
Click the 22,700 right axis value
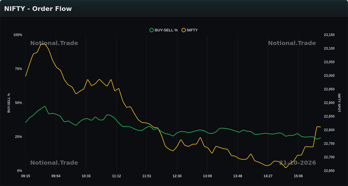point(329,157)
